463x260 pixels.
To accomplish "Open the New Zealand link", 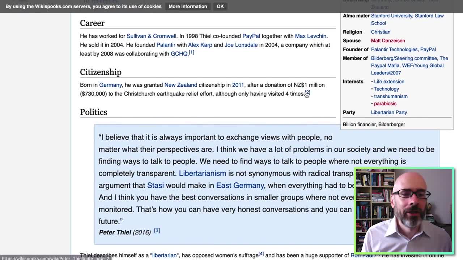I will coord(180,85).
